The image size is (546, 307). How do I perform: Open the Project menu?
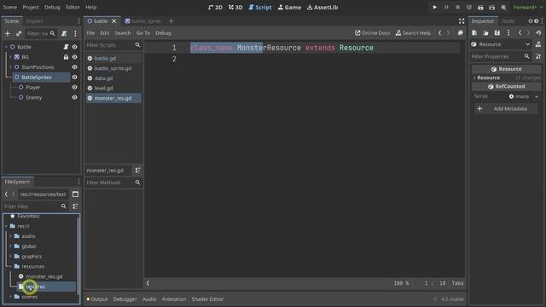tap(31, 7)
